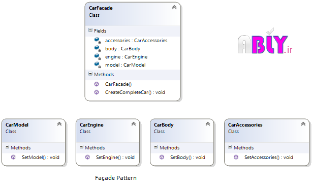The width and height of the screenshot is (313, 187).
Task: Click the 'Façade Pattern' caption
Action: click(x=116, y=178)
